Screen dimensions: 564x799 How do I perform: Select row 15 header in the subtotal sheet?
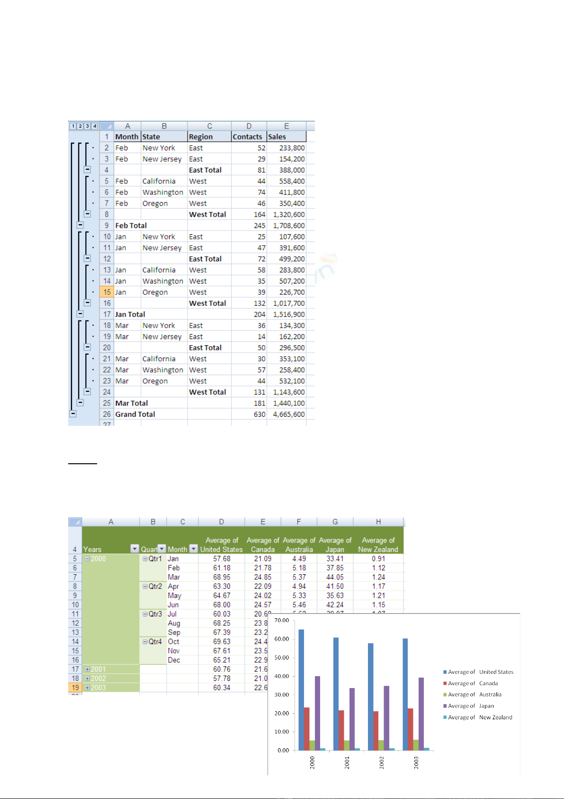[107, 292]
